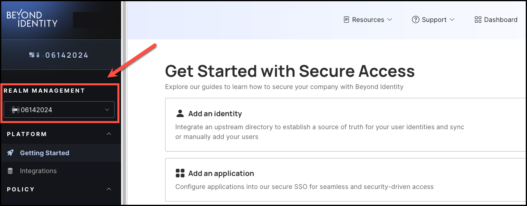Image resolution: width=527 pixels, height=206 pixels.
Task: Click the Configure applications into SSO description
Action: 304,187
